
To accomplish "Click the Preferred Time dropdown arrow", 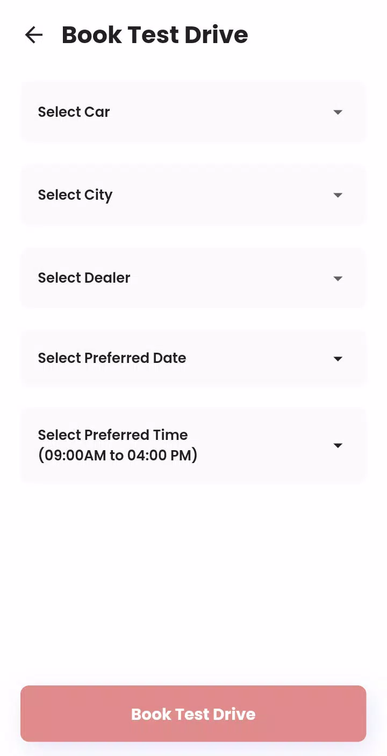I will point(338,445).
